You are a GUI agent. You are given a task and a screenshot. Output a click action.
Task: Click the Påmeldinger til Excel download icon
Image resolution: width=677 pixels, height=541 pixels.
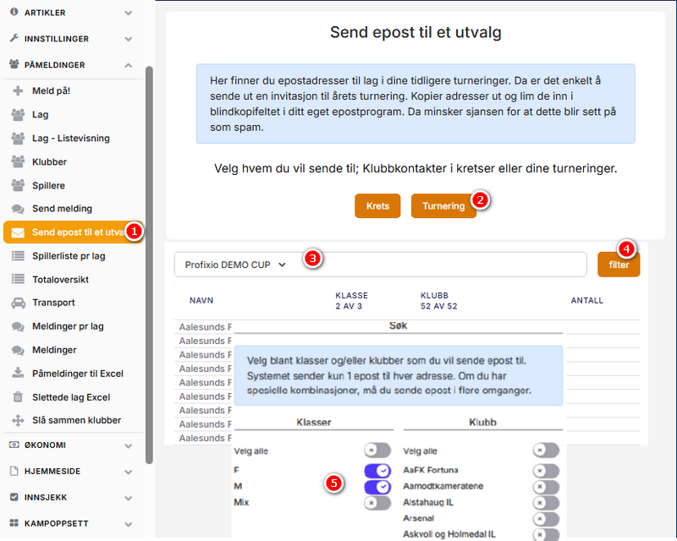click(18, 373)
